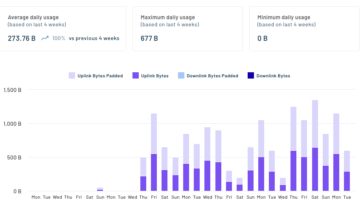This screenshot has height=214, width=364.
Task: Click the 1,500 B axis label
Action: tap(12, 90)
